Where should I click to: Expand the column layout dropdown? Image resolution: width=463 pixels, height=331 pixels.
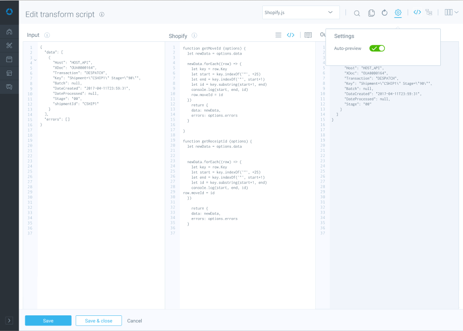click(x=451, y=13)
